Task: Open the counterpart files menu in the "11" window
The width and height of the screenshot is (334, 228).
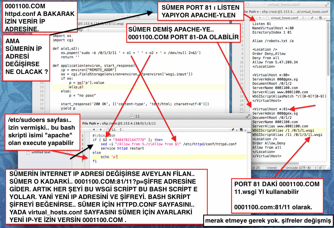Action: (x=243, y=129)
